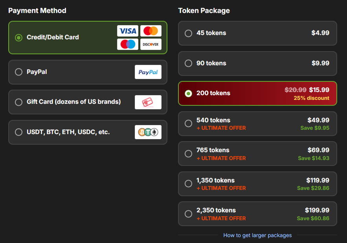The width and height of the screenshot is (347, 243).
Task: Choose the 2,350 tokens package
Action: click(x=188, y=214)
